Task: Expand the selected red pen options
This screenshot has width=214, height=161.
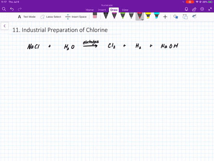Action: 142,20
